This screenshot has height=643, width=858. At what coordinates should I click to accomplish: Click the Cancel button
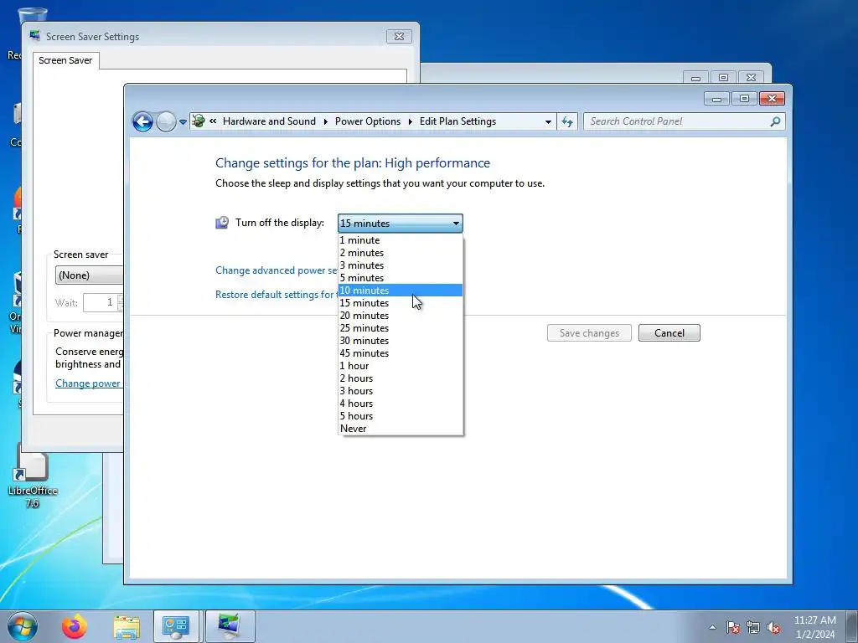(669, 333)
